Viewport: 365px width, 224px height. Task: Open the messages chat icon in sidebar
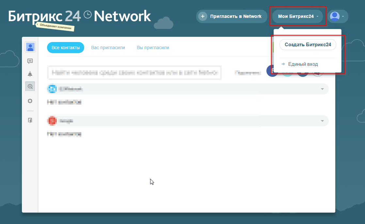30,61
